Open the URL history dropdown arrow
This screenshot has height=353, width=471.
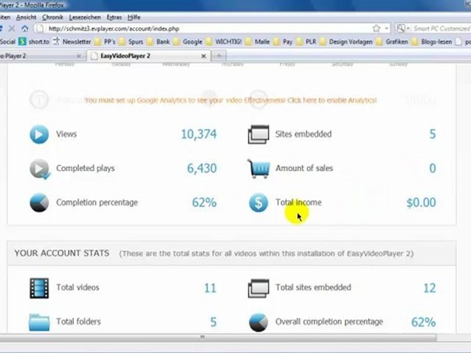[x=387, y=29]
